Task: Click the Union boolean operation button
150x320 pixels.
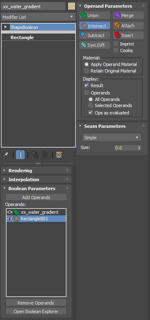Action: [x=95, y=15]
